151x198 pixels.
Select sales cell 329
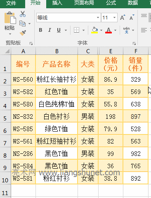(136, 79)
